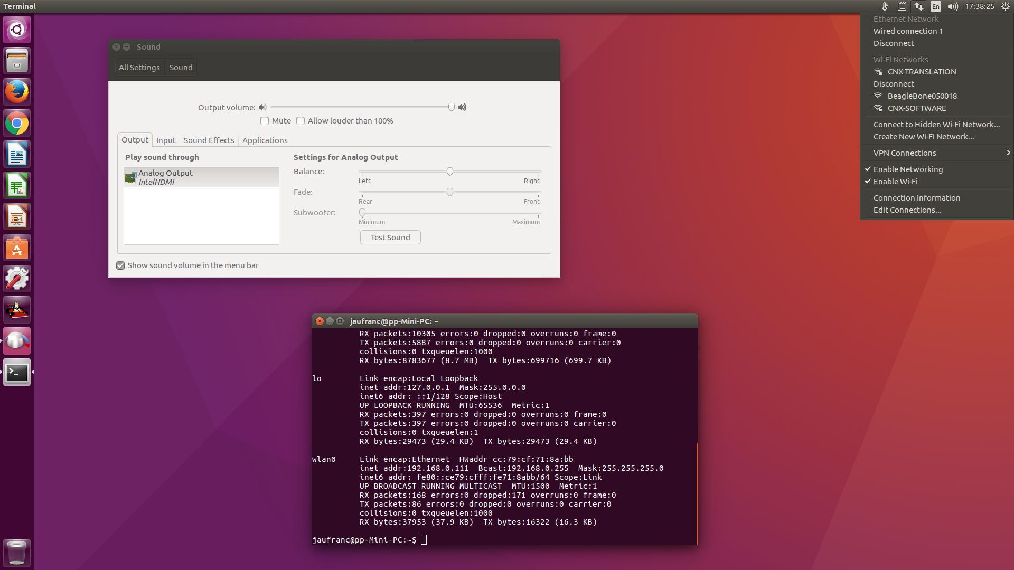Screen dimensions: 1014x570
Task: Switch to the Input tab
Action: point(166,140)
